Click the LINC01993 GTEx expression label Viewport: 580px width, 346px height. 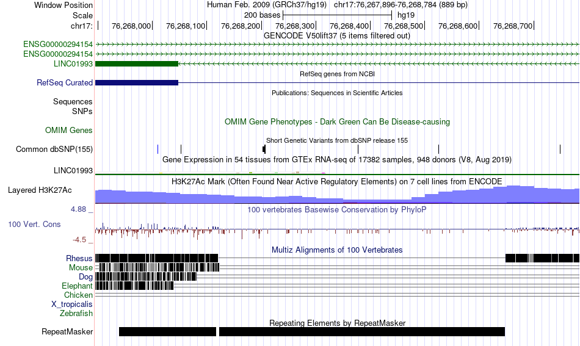pos(73,170)
